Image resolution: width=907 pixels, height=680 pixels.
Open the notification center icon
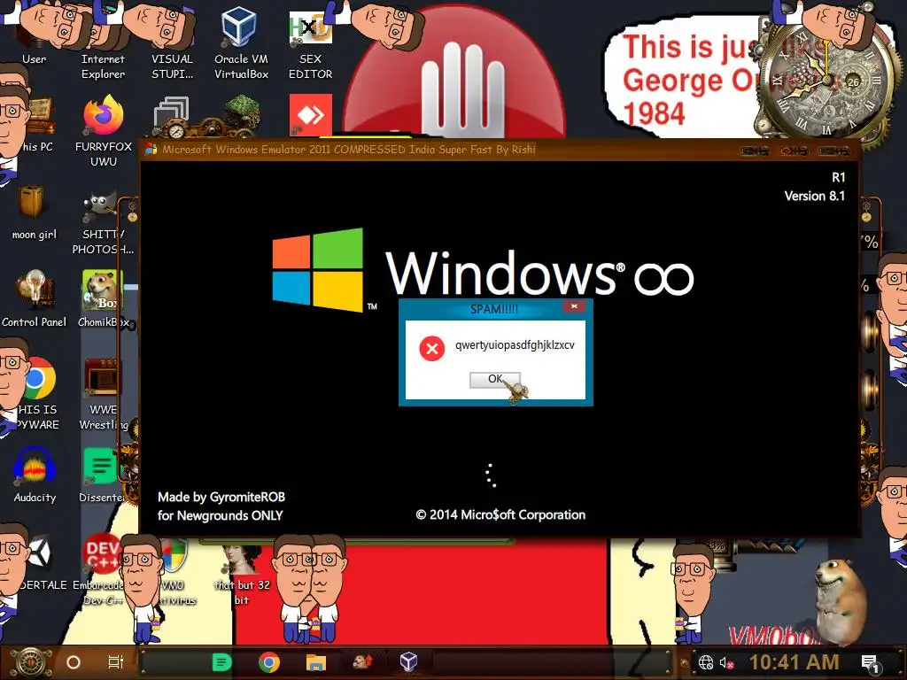click(870, 663)
